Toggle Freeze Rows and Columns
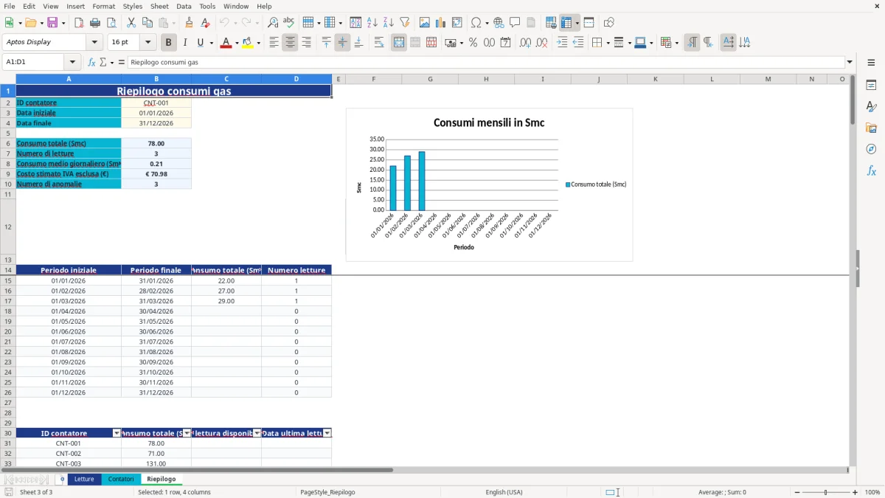The height and width of the screenshot is (498, 885). [566, 23]
